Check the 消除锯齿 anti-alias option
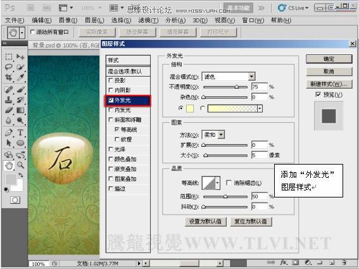Viewport: 359px width, 269px height. pos(229,182)
